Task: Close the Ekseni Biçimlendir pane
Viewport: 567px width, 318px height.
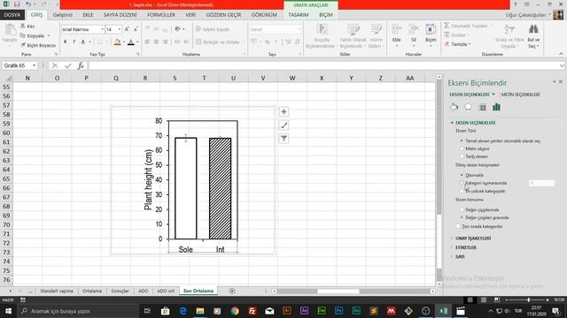Action: tap(561, 82)
